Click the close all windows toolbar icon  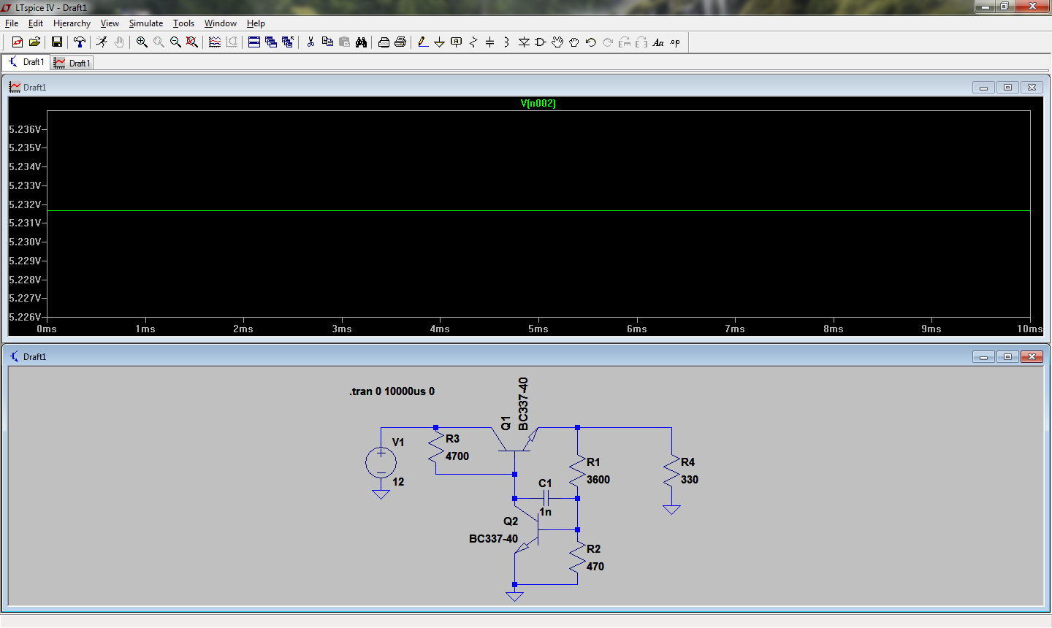[x=288, y=42]
